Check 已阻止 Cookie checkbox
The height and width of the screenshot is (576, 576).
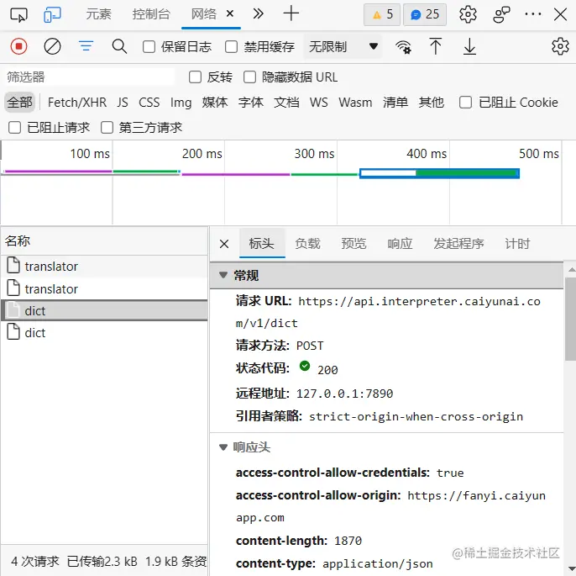[465, 103]
